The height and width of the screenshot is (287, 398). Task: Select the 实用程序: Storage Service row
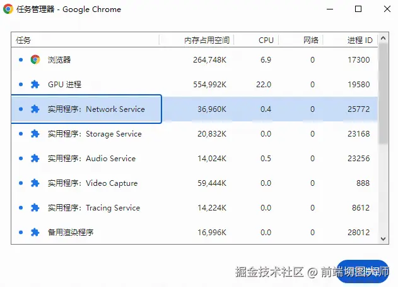point(194,133)
